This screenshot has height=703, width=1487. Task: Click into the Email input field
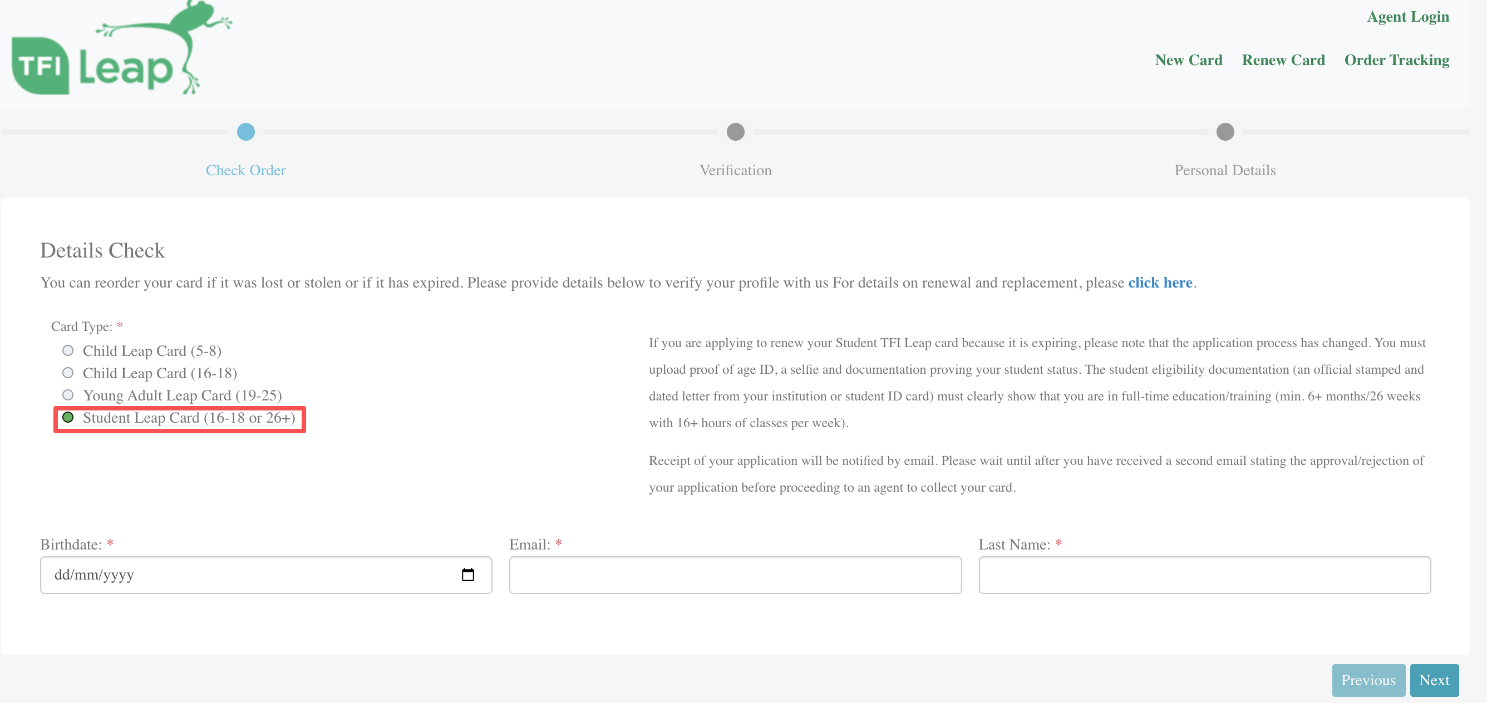tap(735, 575)
